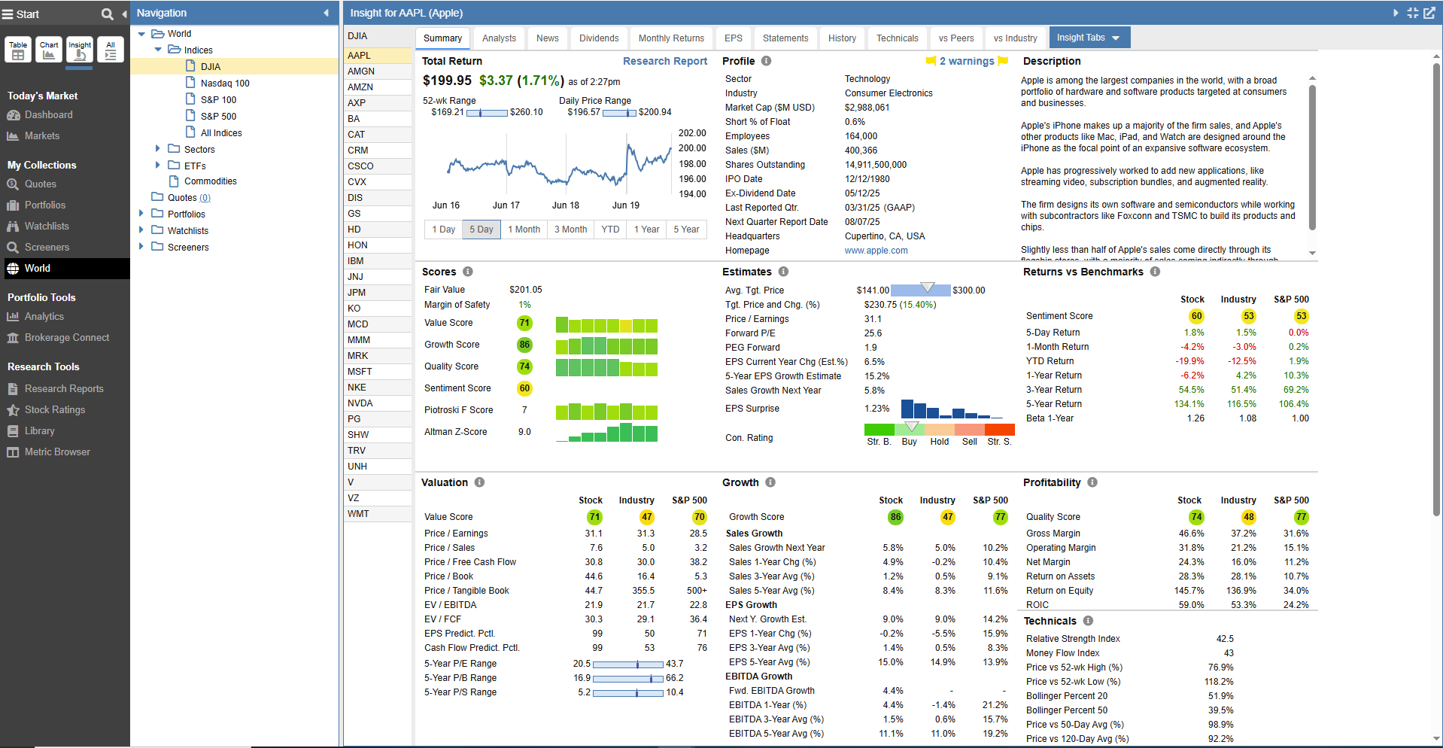Click Valuation info icon
This screenshot has width=1443, height=748.
pos(479,482)
